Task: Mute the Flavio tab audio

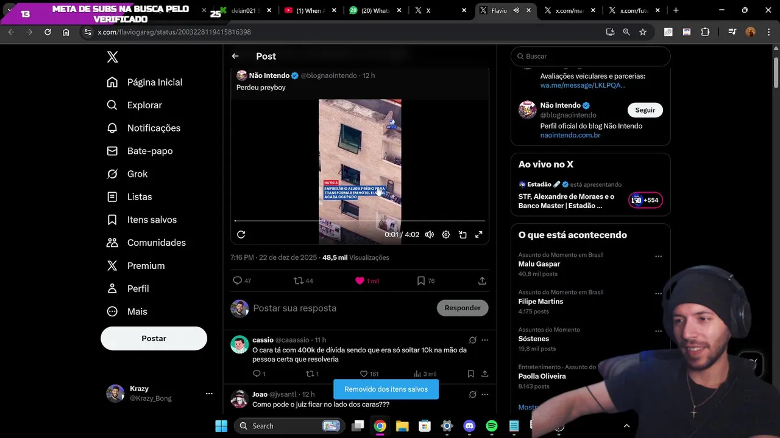Action: pyautogui.click(x=516, y=10)
